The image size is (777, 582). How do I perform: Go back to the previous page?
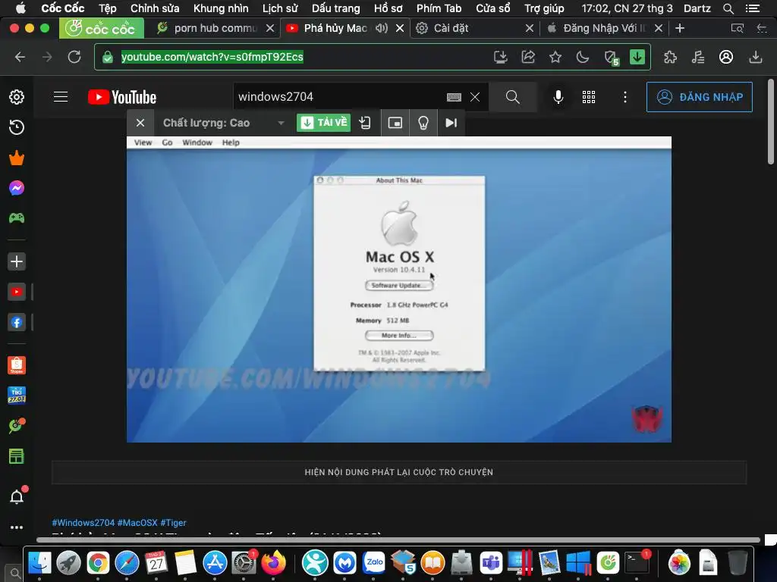[x=20, y=57]
